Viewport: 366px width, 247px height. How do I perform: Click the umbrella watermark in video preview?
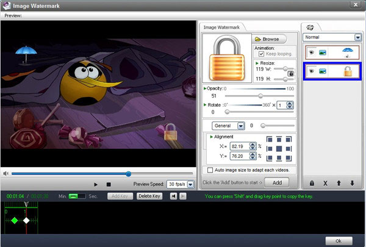tap(26, 54)
